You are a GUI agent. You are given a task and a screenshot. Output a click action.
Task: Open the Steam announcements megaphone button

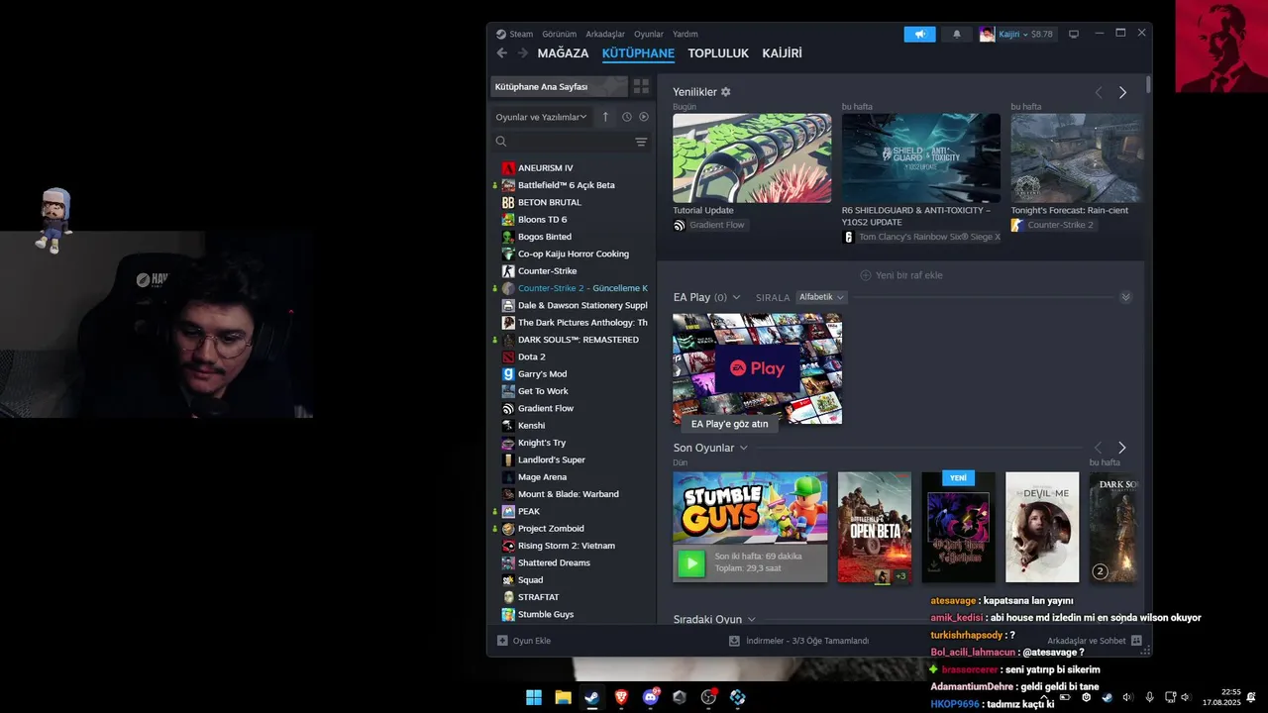(x=919, y=34)
